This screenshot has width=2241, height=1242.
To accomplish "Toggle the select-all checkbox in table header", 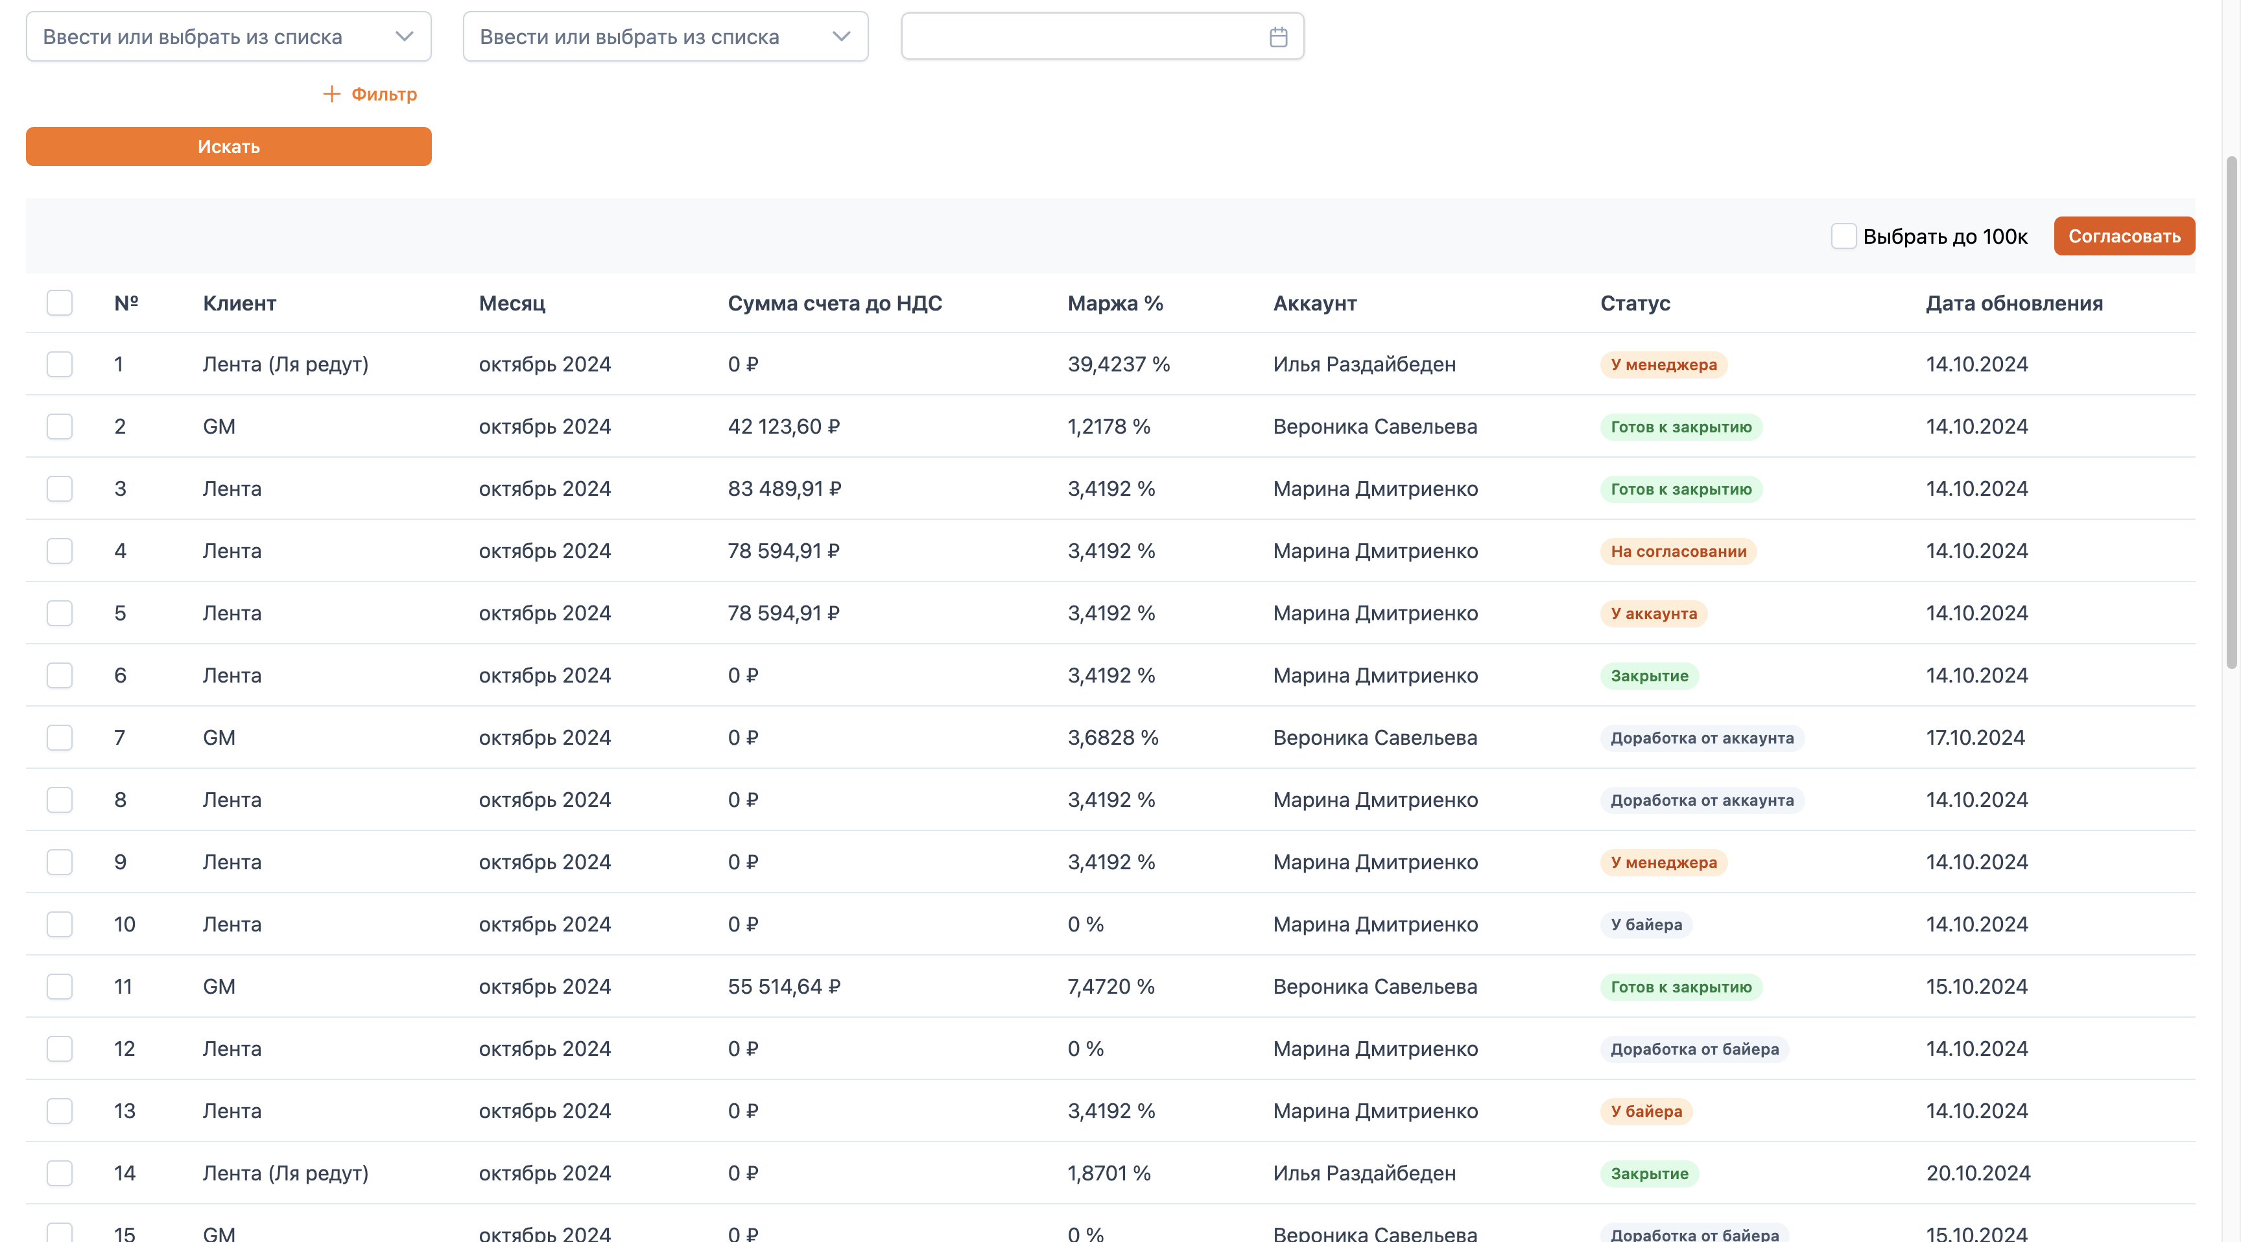I will click(x=59, y=303).
